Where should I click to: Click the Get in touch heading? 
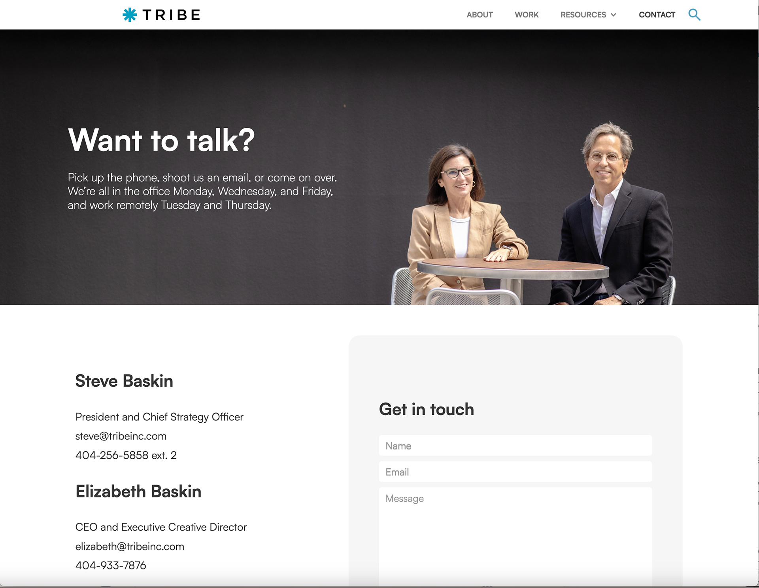(427, 409)
